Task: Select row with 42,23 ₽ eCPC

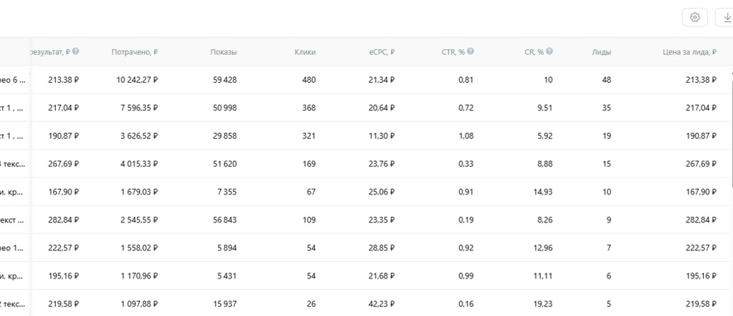Action: coord(381,303)
